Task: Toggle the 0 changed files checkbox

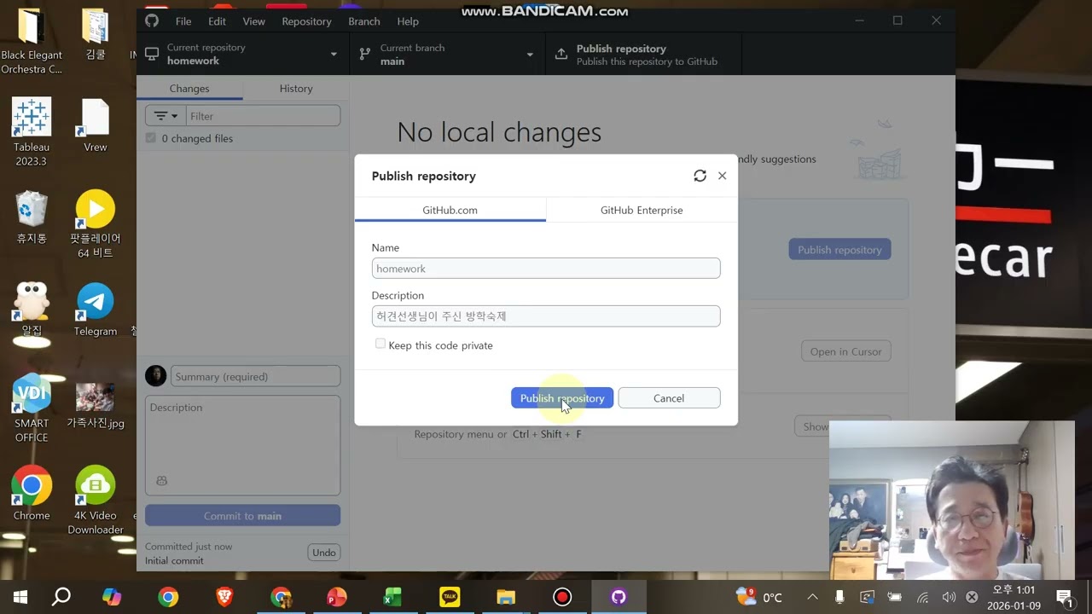Action: pos(151,138)
